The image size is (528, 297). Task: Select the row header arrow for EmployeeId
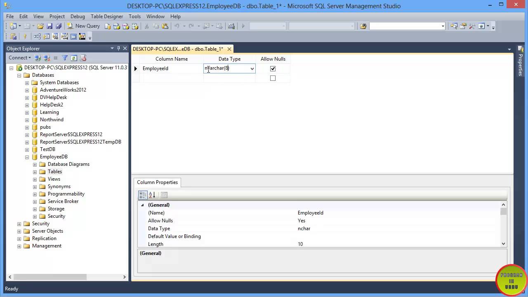pos(136,68)
